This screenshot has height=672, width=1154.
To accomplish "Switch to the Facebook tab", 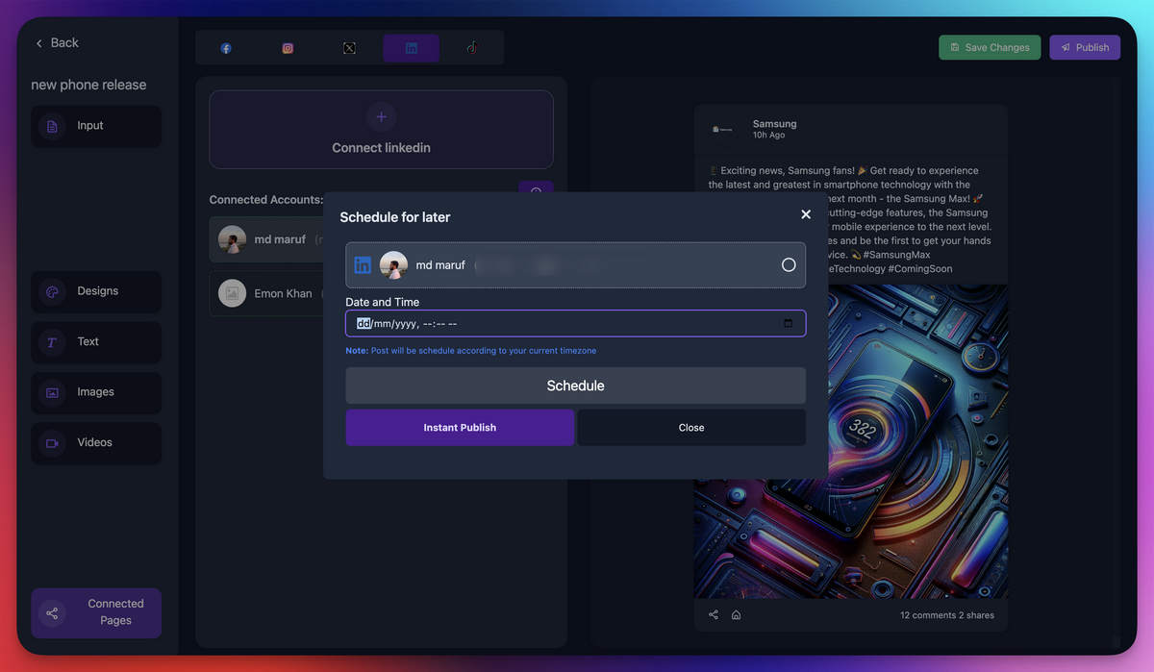I will tap(226, 48).
